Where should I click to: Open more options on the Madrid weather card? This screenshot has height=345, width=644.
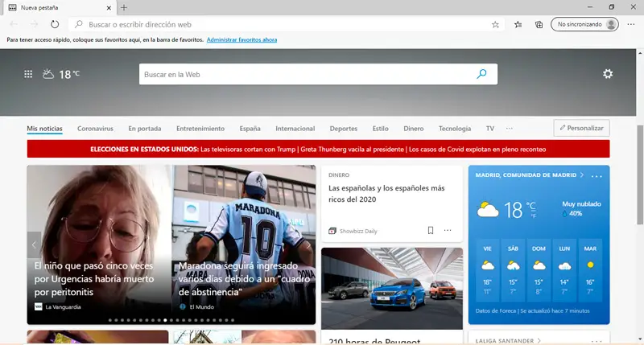pyautogui.click(x=597, y=176)
